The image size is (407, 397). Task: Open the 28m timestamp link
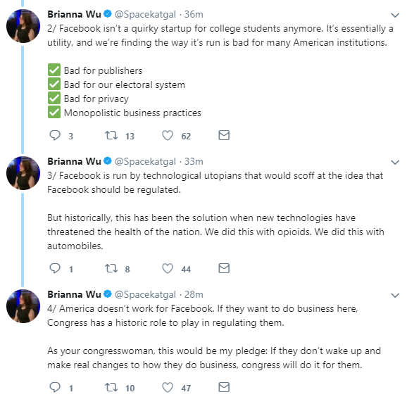click(x=194, y=294)
